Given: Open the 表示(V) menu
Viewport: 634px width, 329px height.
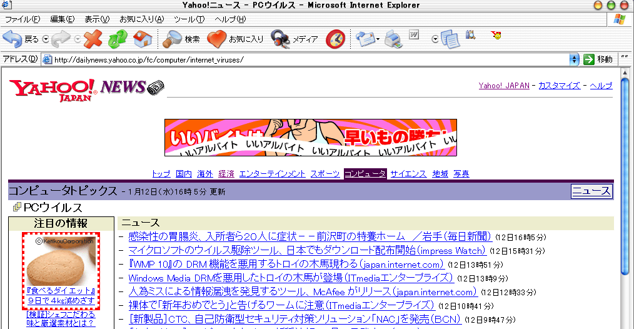Looking at the screenshot, I should 97,19.
